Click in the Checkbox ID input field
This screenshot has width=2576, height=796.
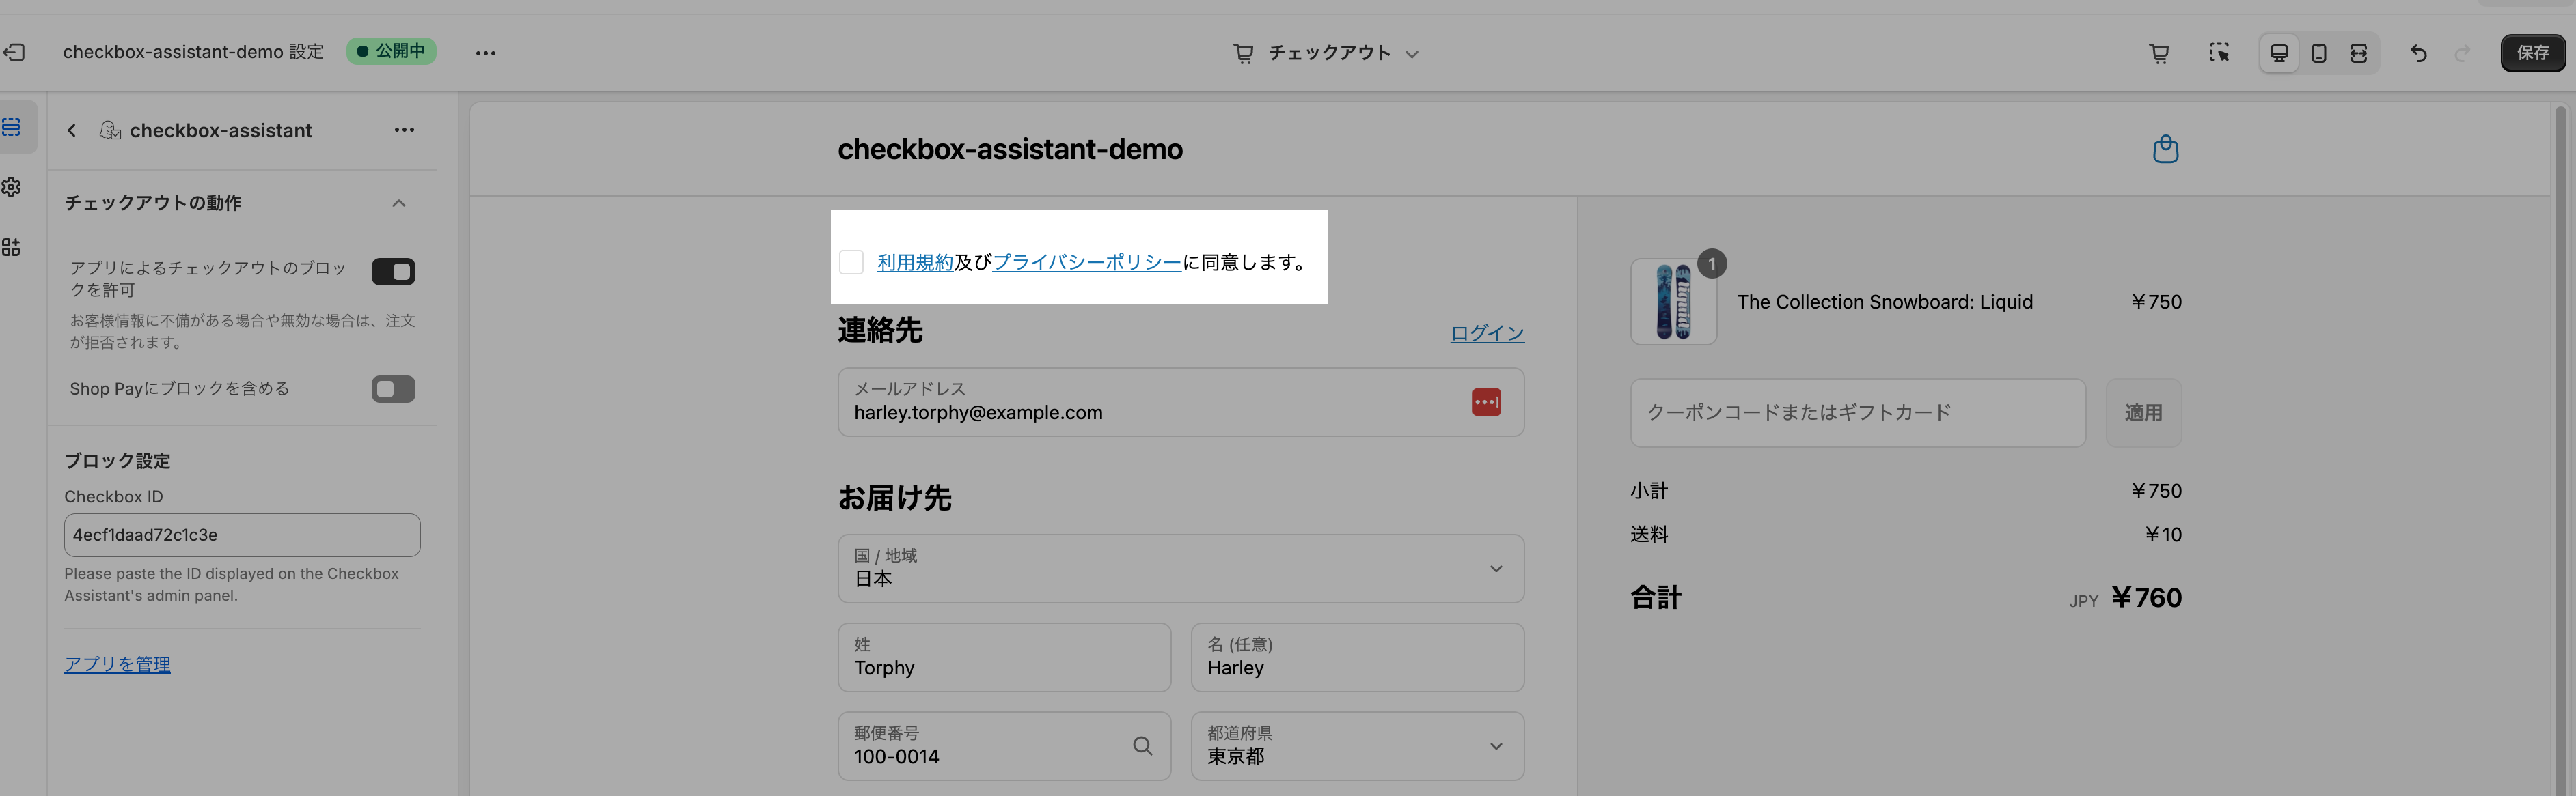click(x=242, y=535)
